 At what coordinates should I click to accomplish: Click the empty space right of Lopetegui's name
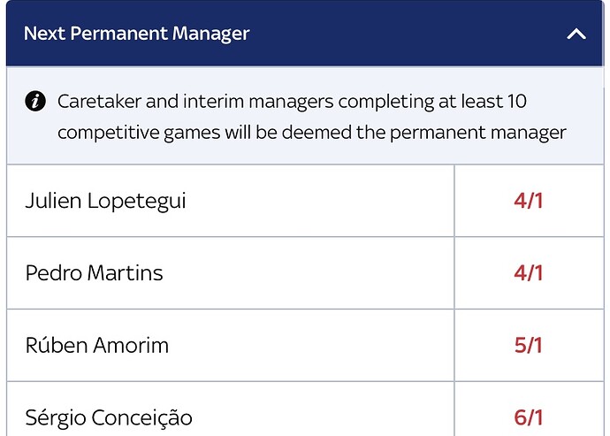coord(319,201)
